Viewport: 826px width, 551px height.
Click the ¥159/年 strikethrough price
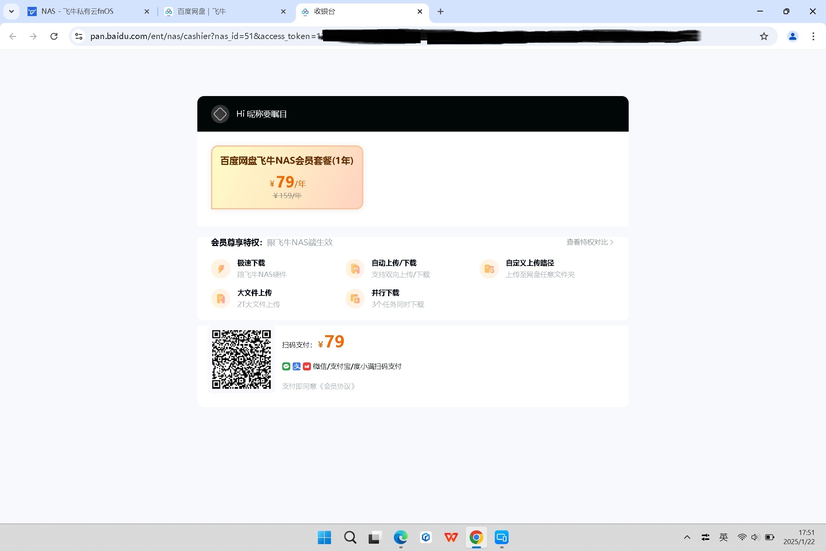(287, 196)
